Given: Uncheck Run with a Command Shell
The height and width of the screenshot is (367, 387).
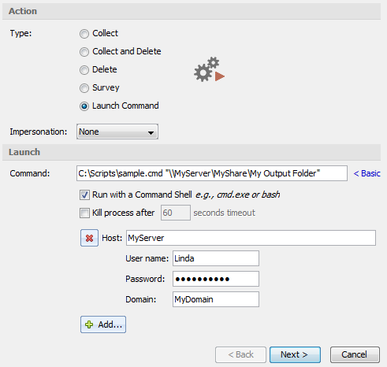Looking at the screenshot, I should 84,195.
